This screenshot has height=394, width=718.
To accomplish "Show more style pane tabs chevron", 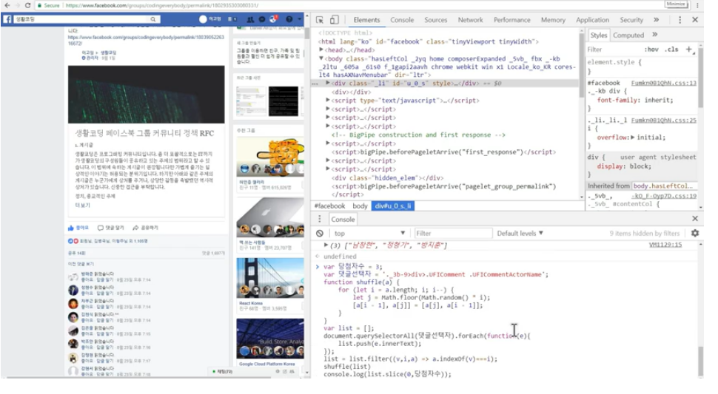I will pyautogui.click(x=655, y=34).
